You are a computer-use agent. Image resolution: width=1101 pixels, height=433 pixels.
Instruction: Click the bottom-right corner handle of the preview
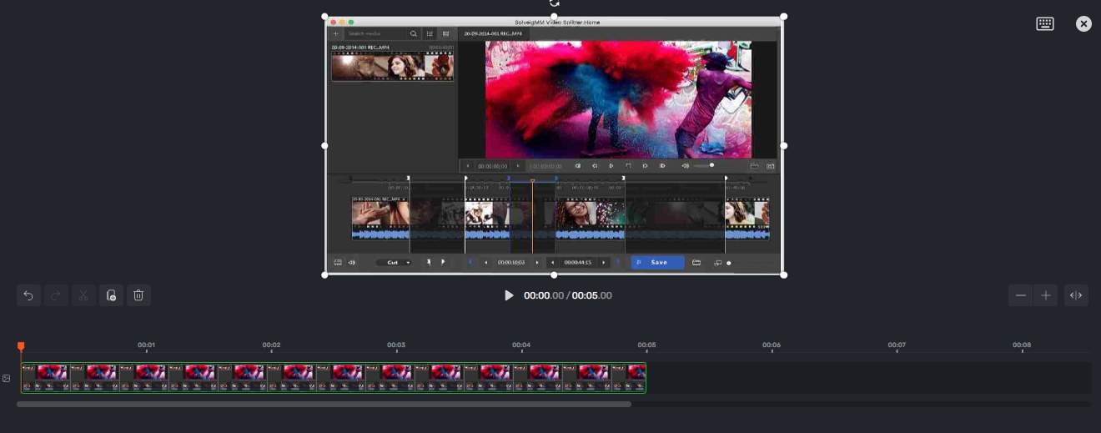pos(783,274)
